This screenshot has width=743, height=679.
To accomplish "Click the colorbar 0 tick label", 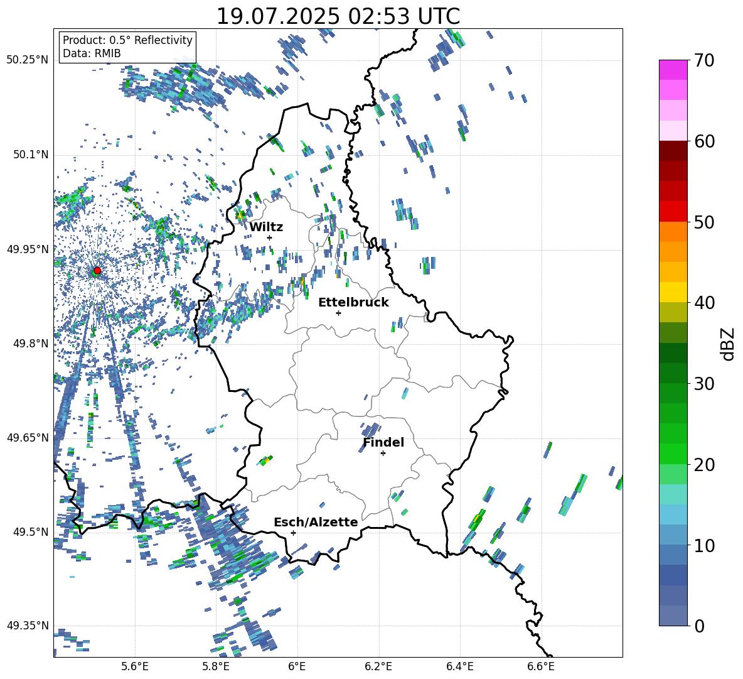I will 699,626.
